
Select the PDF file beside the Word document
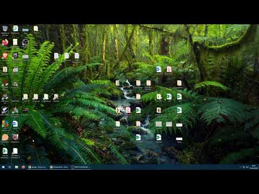point(169,70)
